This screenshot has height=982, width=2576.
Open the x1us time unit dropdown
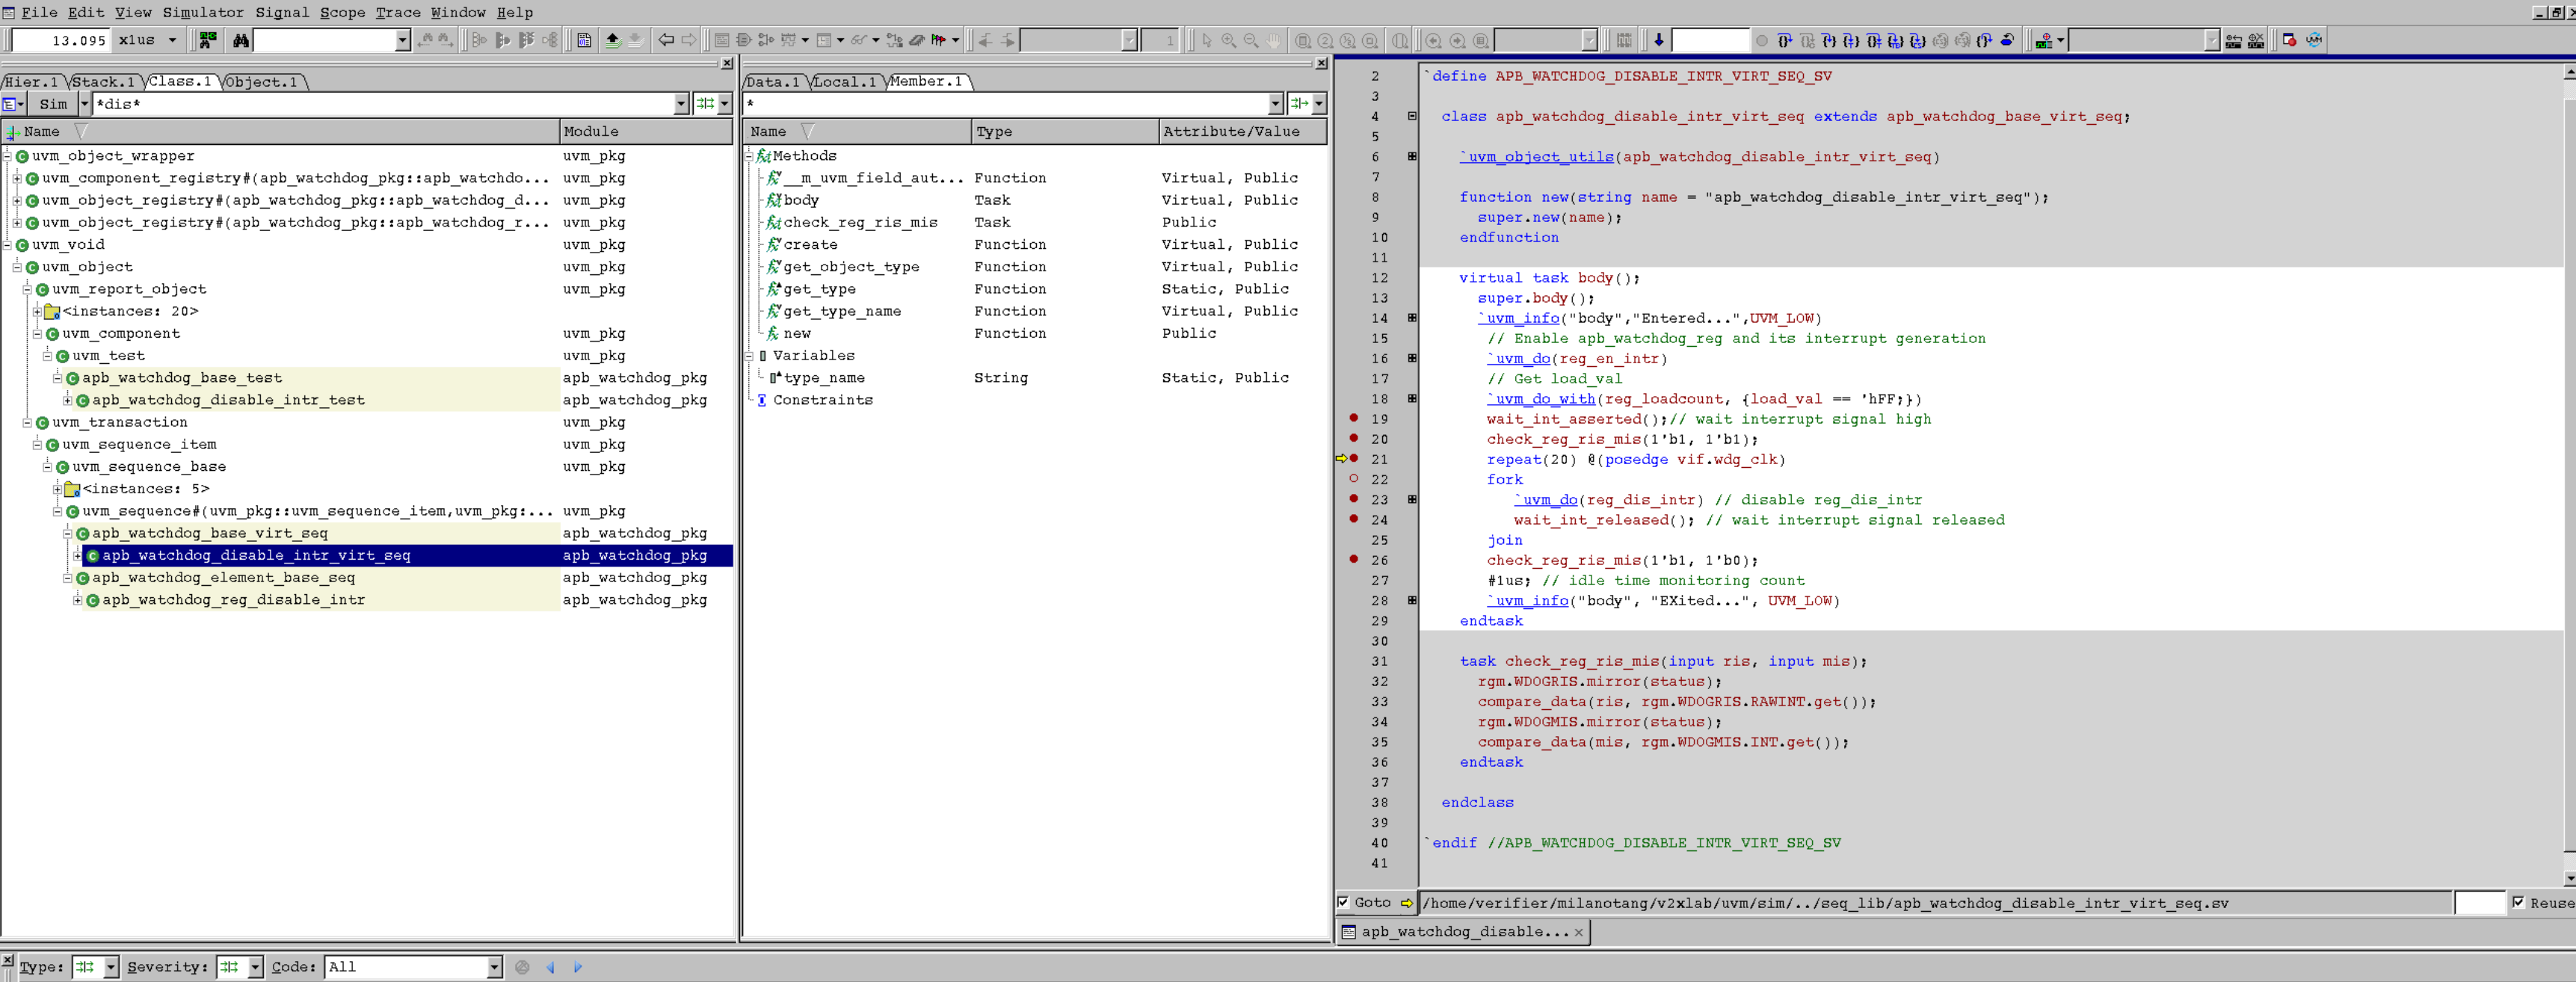coord(172,41)
